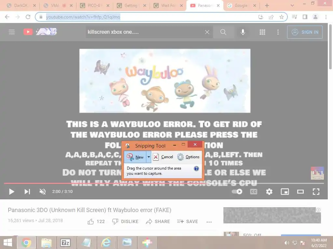Click the DISLIKE button
Viewport: 333px width, 249px height.
tap(125, 221)
